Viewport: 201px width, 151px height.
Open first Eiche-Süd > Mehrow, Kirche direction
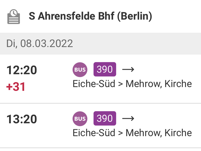132,84
